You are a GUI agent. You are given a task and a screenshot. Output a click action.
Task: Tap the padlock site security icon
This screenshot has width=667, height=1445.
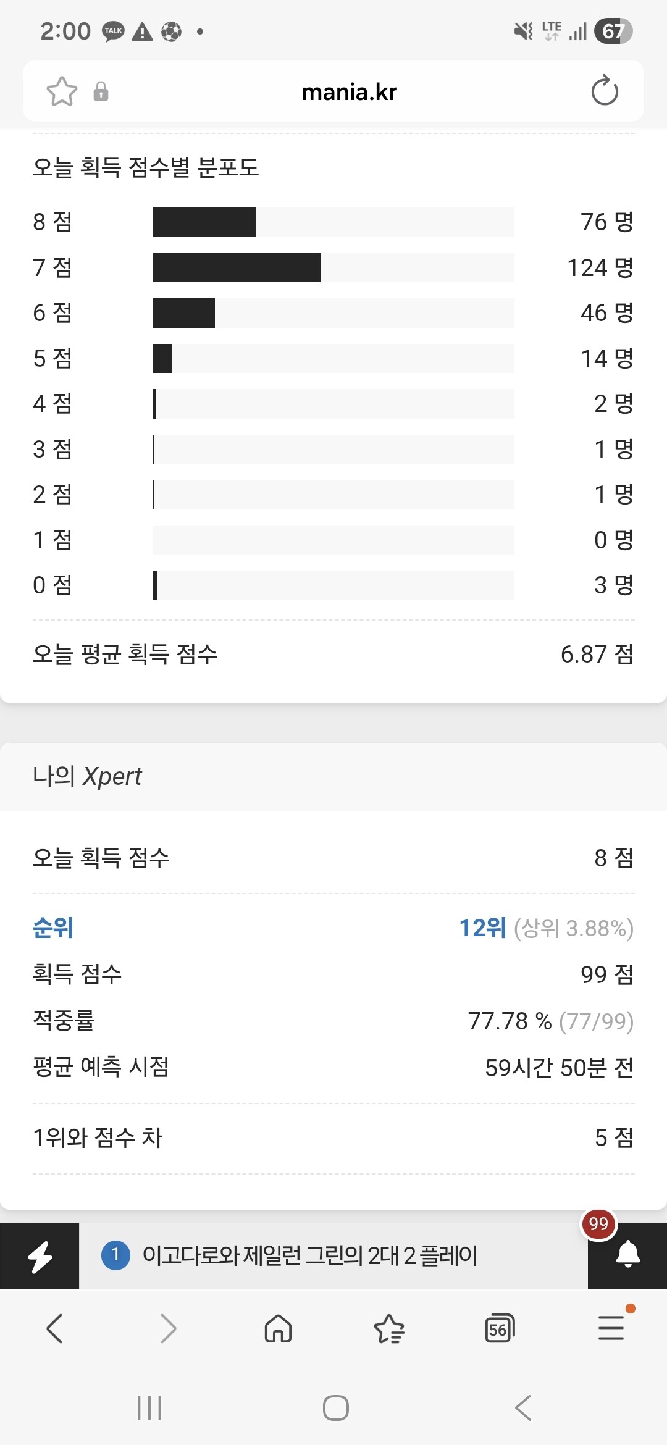[x=101, y=91]
